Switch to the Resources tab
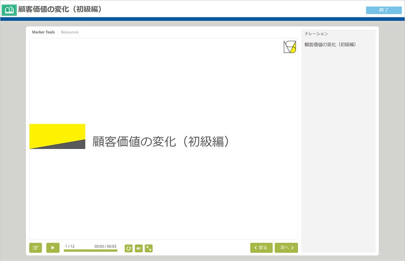The image size is (405, 261). (x=69, y=32)
